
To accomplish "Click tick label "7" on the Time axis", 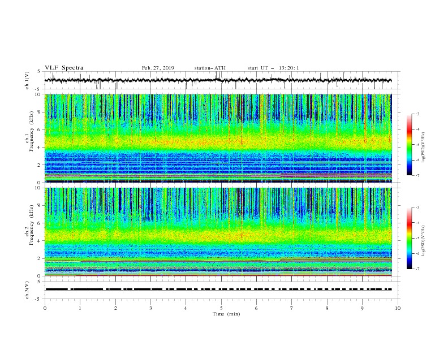I will pyautogui.click(x=292, y=308).
